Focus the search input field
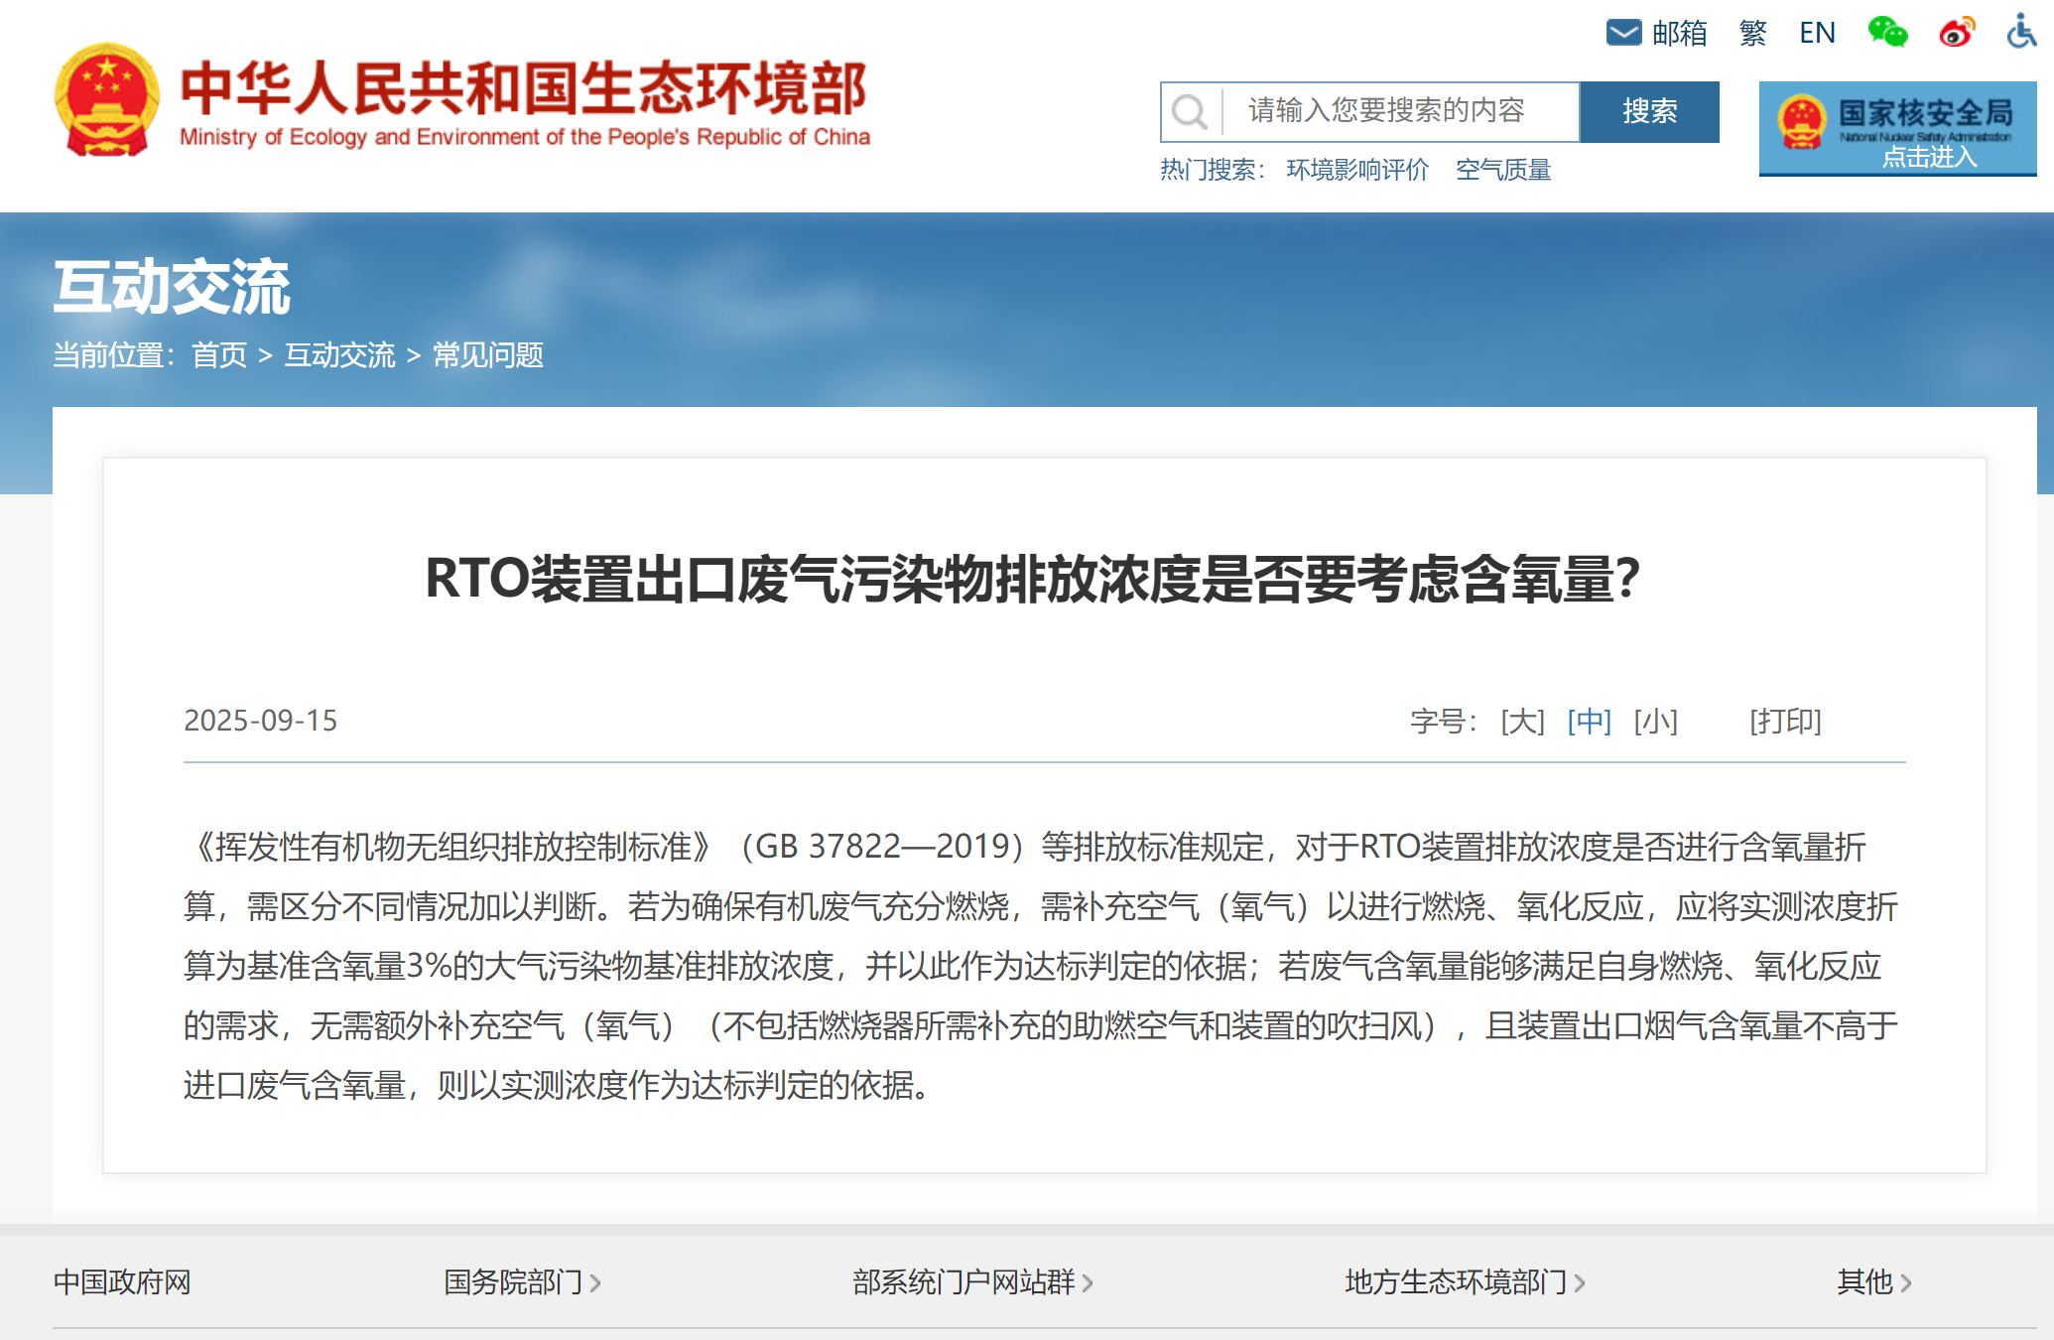This screenshot has height=1340, width=2054. tap(1399, 111)
